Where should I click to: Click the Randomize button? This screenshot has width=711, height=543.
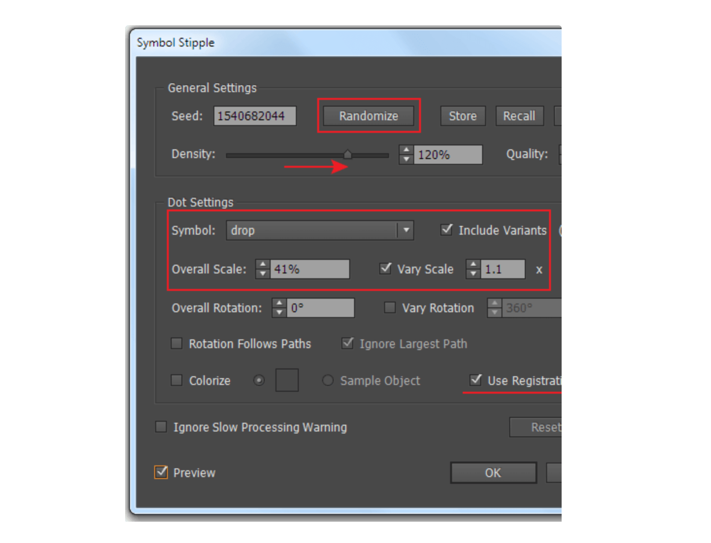369,116
